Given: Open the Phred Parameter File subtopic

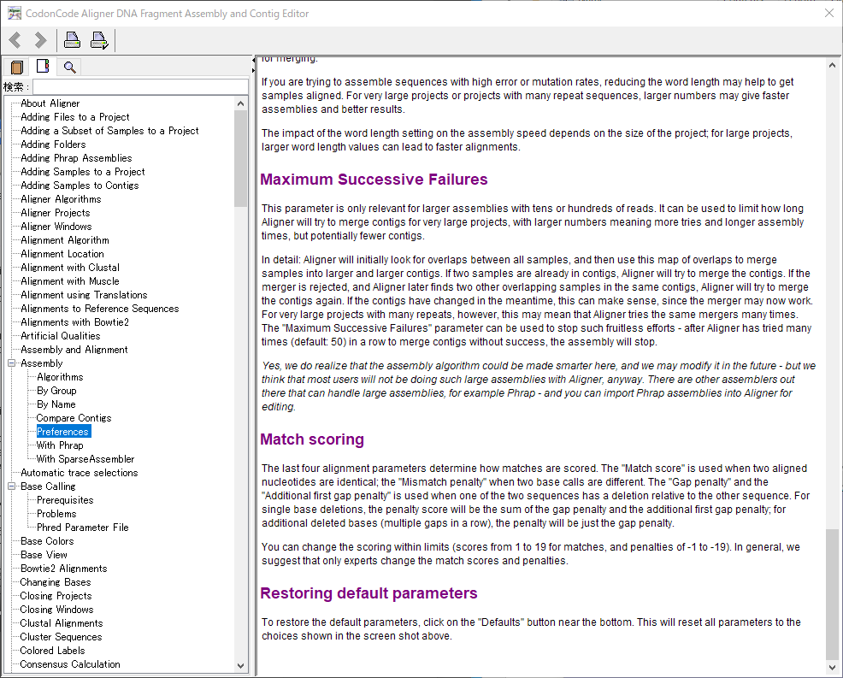Looking at the screenshot, I should 83,528.
